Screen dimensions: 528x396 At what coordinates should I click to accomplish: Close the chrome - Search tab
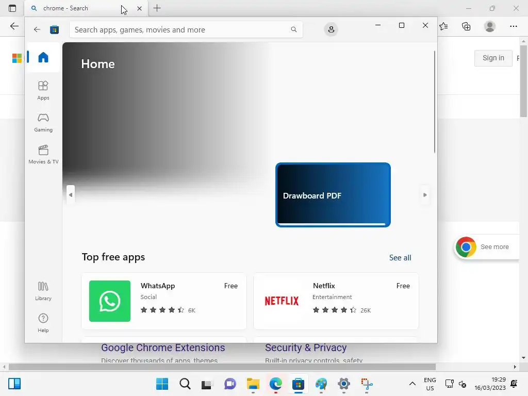tap(139, 8)
